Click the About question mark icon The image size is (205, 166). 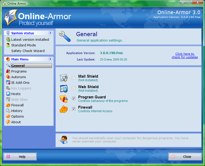pos(8,122)
